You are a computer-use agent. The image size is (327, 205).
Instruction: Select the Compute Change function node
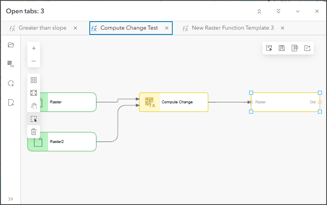(x=174, y=102)
